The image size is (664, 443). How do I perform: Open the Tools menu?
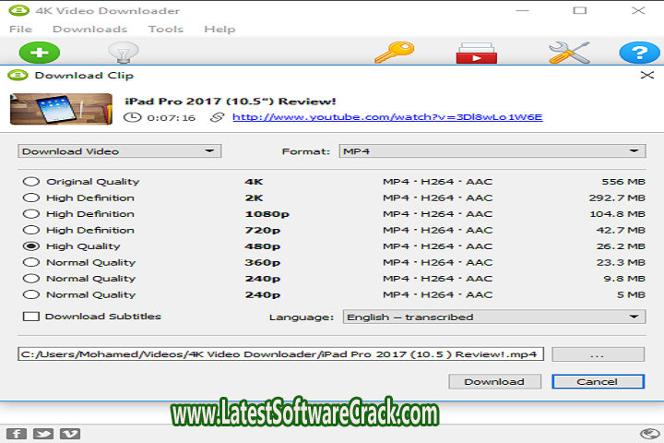[x=166, y=30]
